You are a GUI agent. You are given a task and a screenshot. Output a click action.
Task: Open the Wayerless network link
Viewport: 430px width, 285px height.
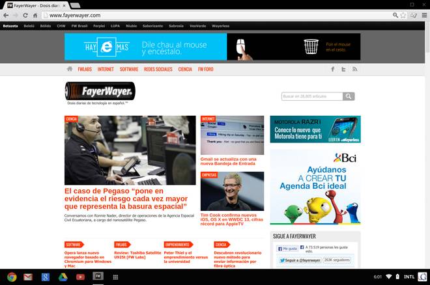(220, 26)
